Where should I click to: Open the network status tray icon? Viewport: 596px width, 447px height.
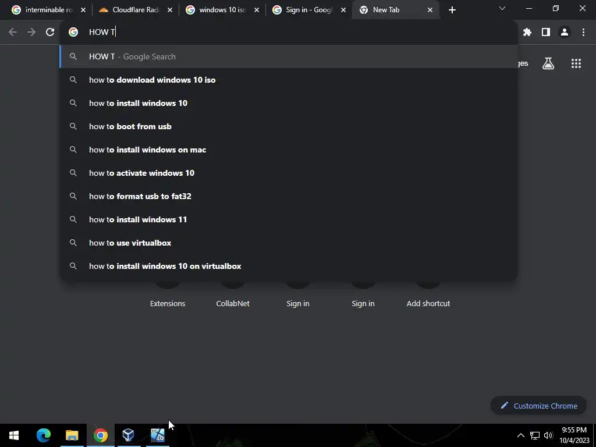point(535,435)
